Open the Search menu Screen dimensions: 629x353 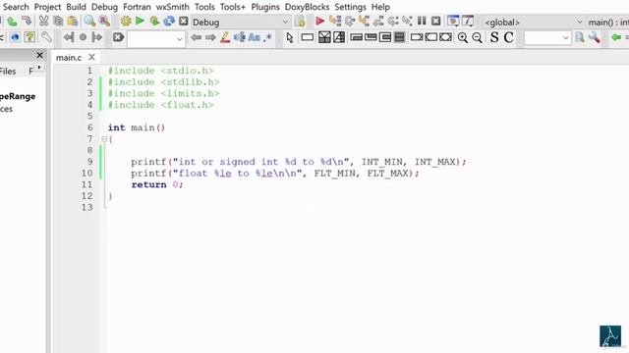point(16,7)
